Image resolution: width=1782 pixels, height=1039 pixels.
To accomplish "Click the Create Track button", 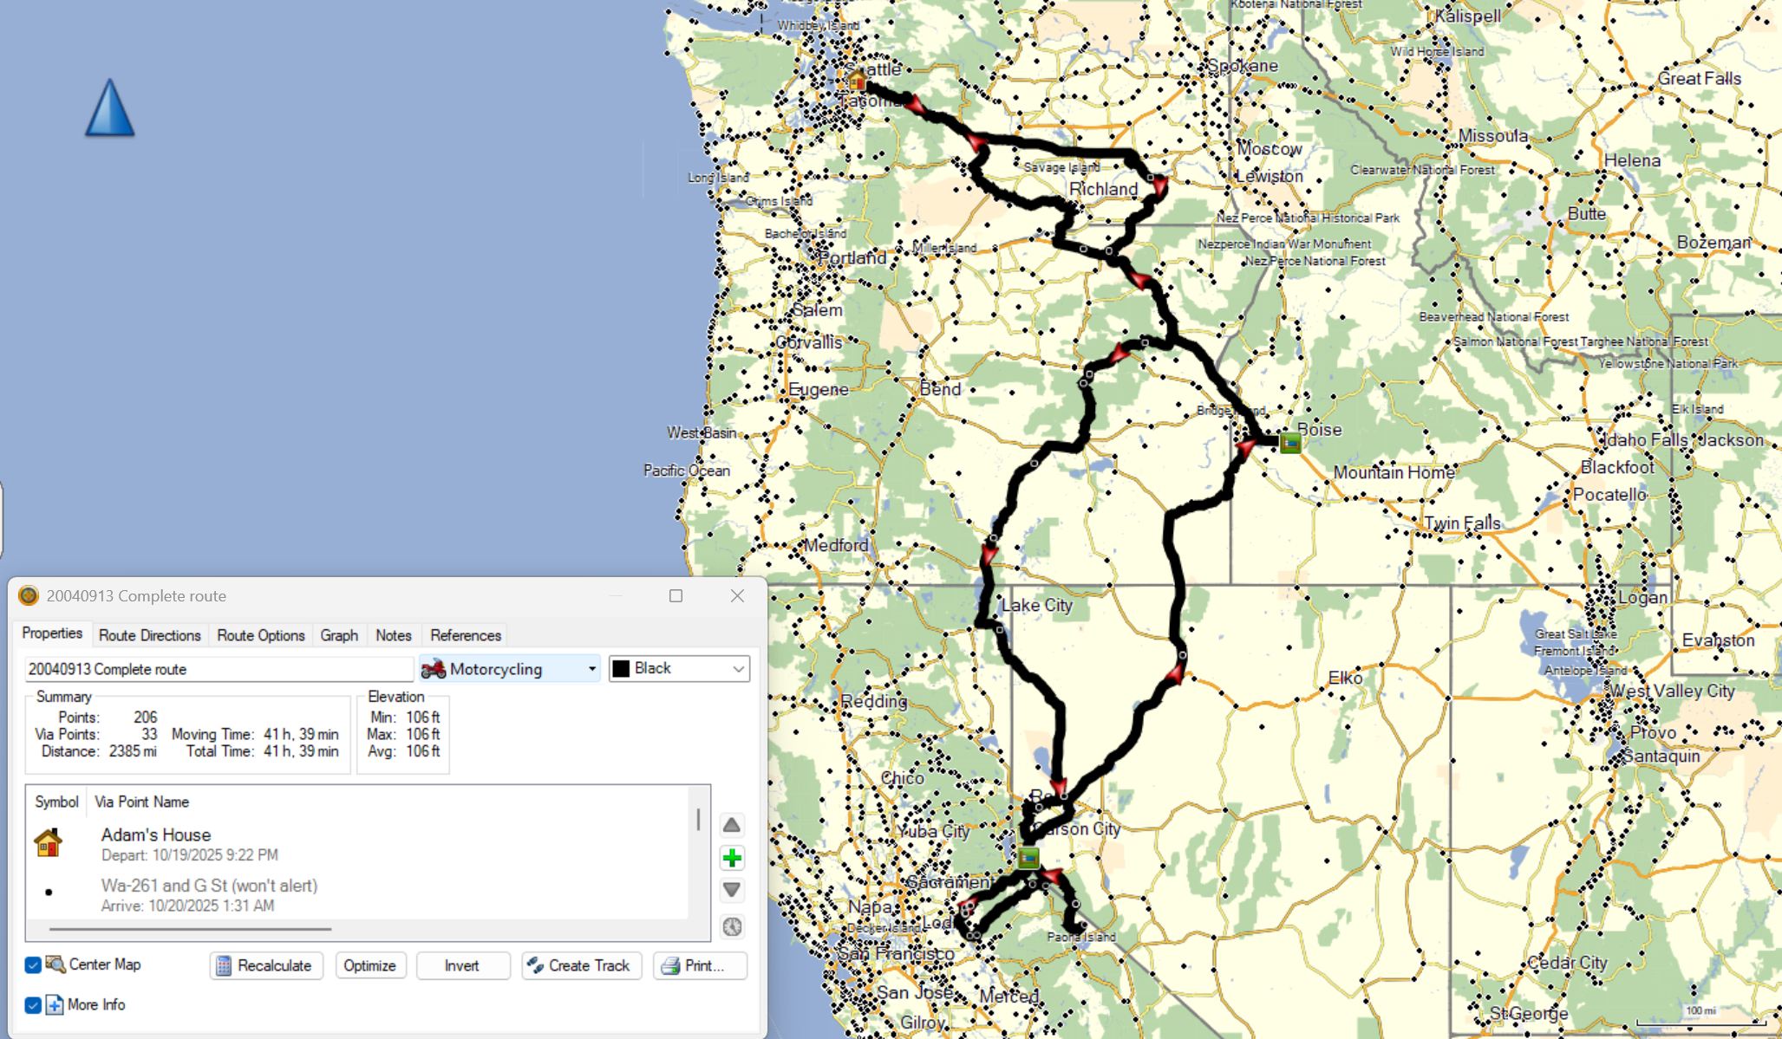I will pyautogui.click(x=581, y=965).
